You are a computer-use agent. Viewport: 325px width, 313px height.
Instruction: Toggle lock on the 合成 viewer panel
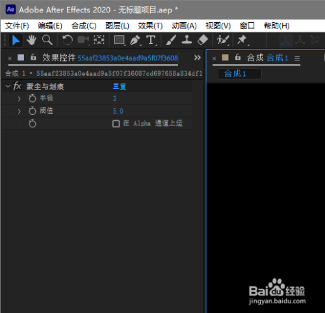(238, 57)
